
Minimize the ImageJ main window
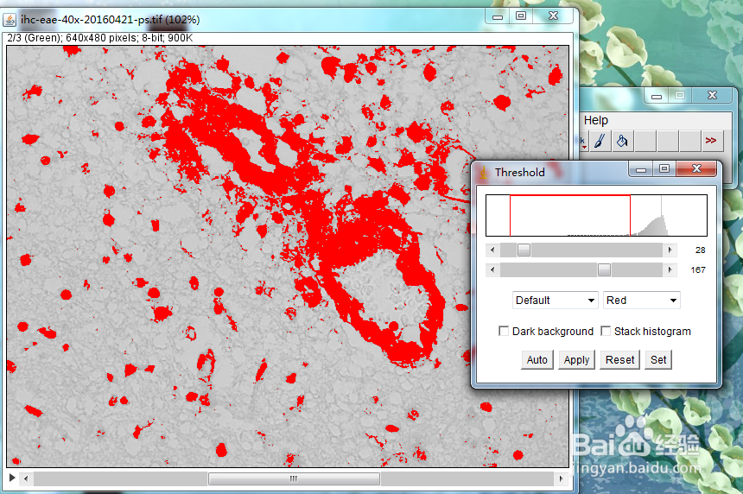pos(657,96)
